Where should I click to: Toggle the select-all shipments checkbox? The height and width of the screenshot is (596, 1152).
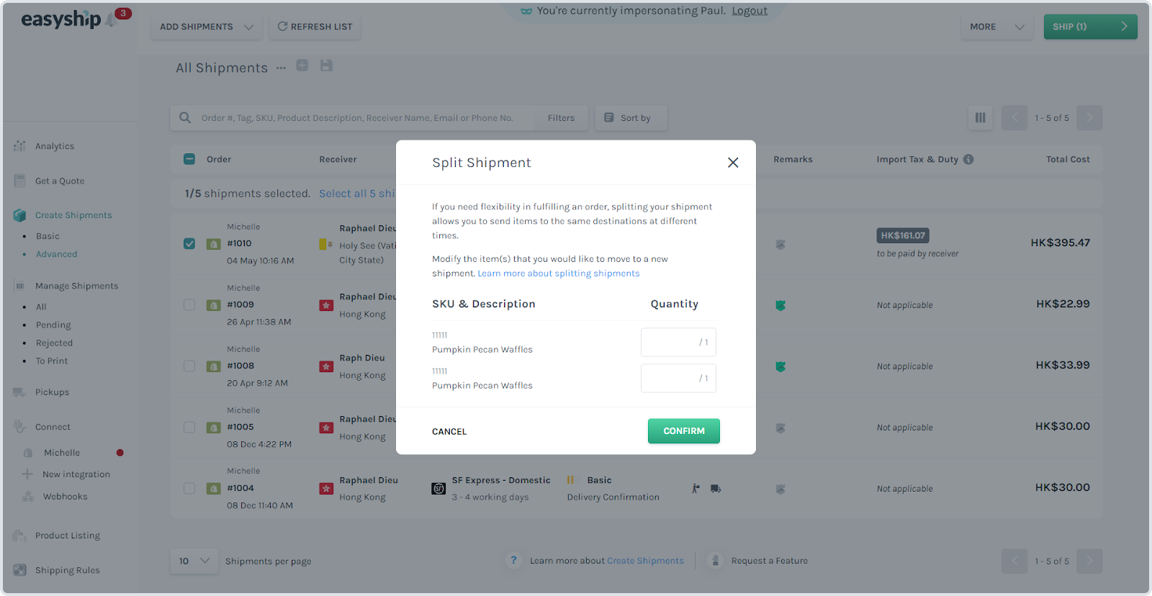coord(189,159)
